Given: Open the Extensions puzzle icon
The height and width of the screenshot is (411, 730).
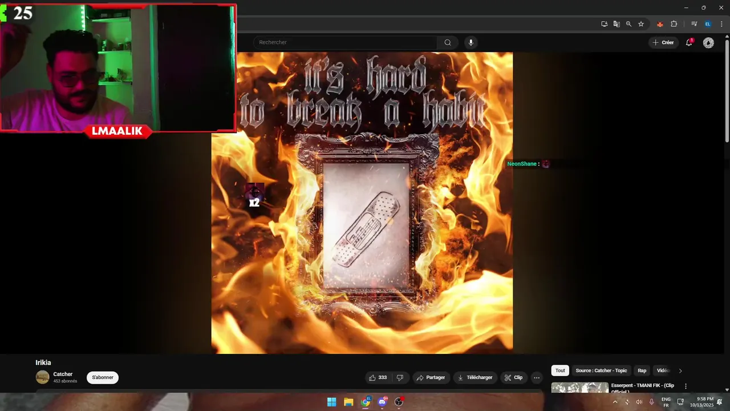Looking at the screenshot, I should [674, 24].
